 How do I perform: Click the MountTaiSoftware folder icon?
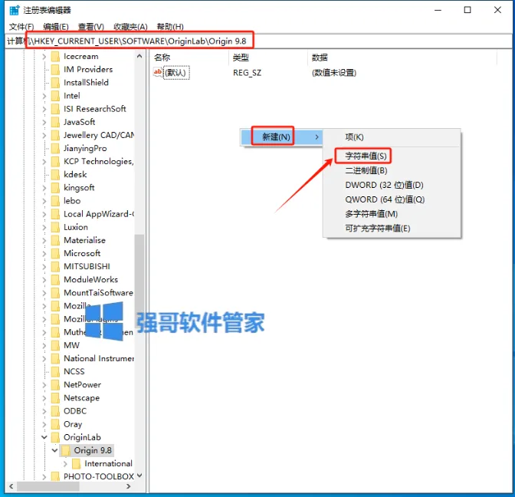pos(55,293)
